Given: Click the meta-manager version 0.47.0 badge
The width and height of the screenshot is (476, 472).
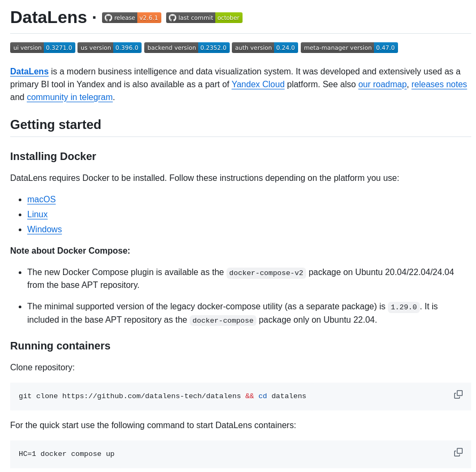Looking at the screenshot, I should click(349, 47).
